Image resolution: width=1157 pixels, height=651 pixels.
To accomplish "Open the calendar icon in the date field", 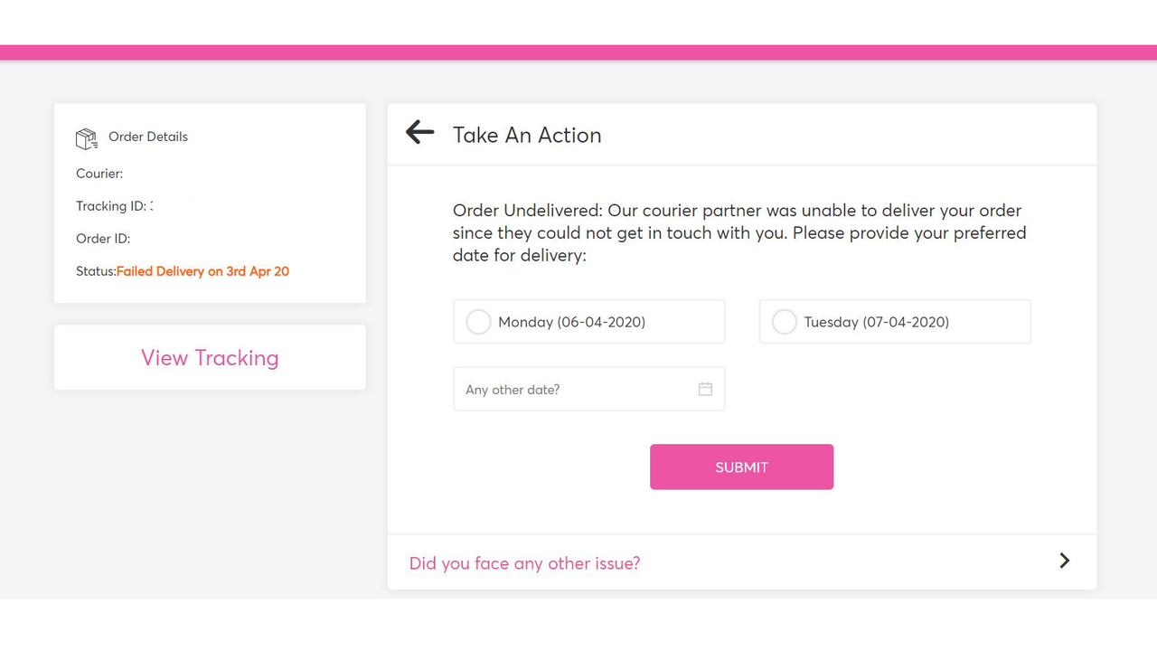I will [705, 389].
